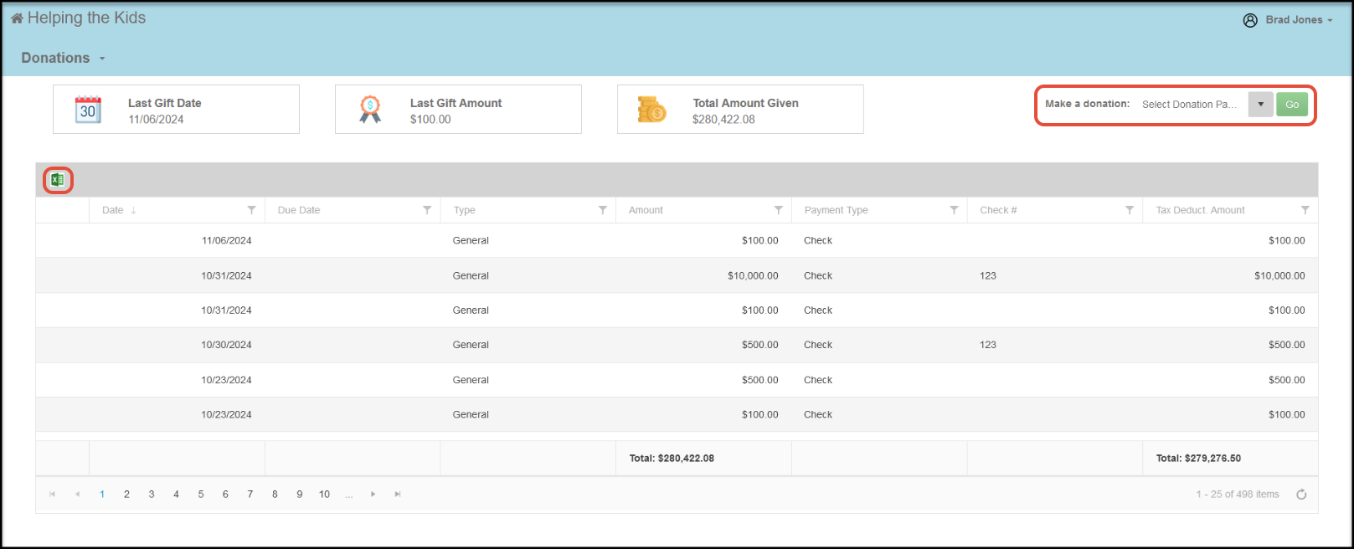Viewport: 1354px width, 549px height.
Task: Click the Select Donation Pa... combo box
Action: [1204, 105]
